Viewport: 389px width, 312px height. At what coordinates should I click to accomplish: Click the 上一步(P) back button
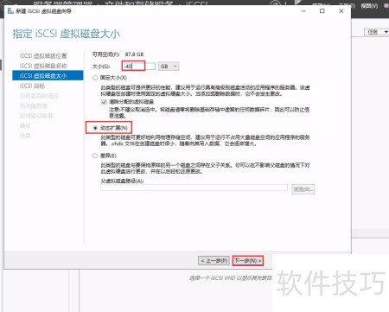tap(214, 261)
